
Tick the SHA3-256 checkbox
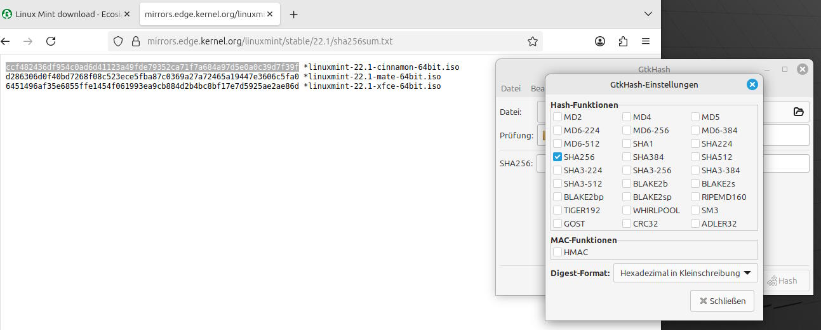point(626,170)
